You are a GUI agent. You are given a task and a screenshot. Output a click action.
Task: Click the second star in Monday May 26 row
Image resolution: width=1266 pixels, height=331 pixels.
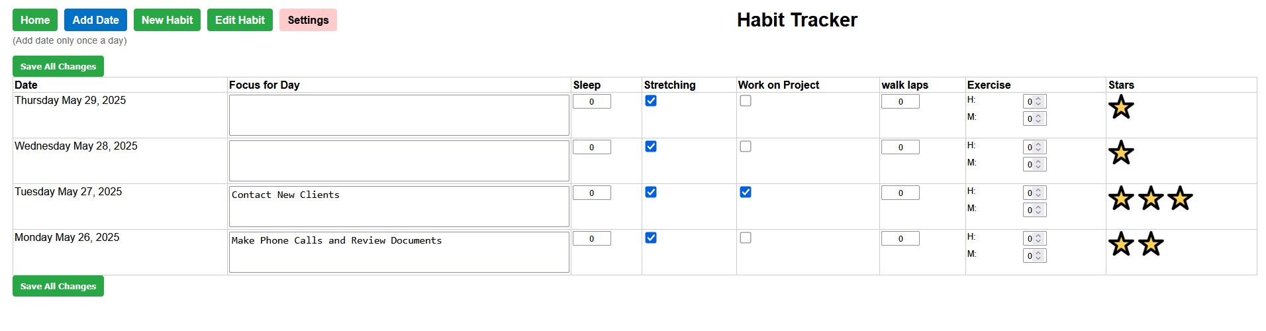pos(1151,244)
